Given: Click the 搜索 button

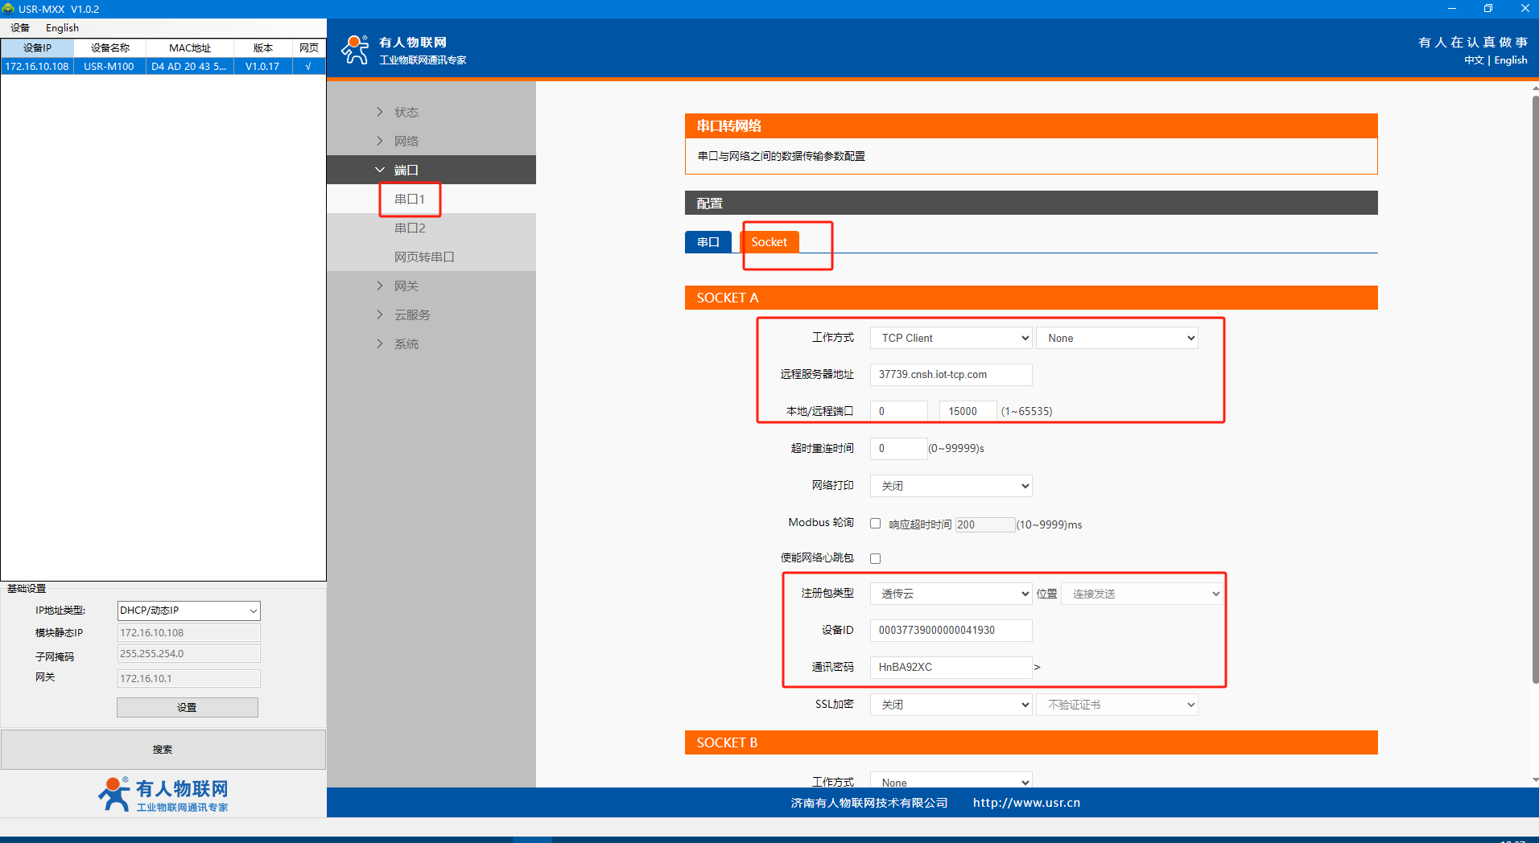Looking at the screenshot, I should click(x=163, y=749).
